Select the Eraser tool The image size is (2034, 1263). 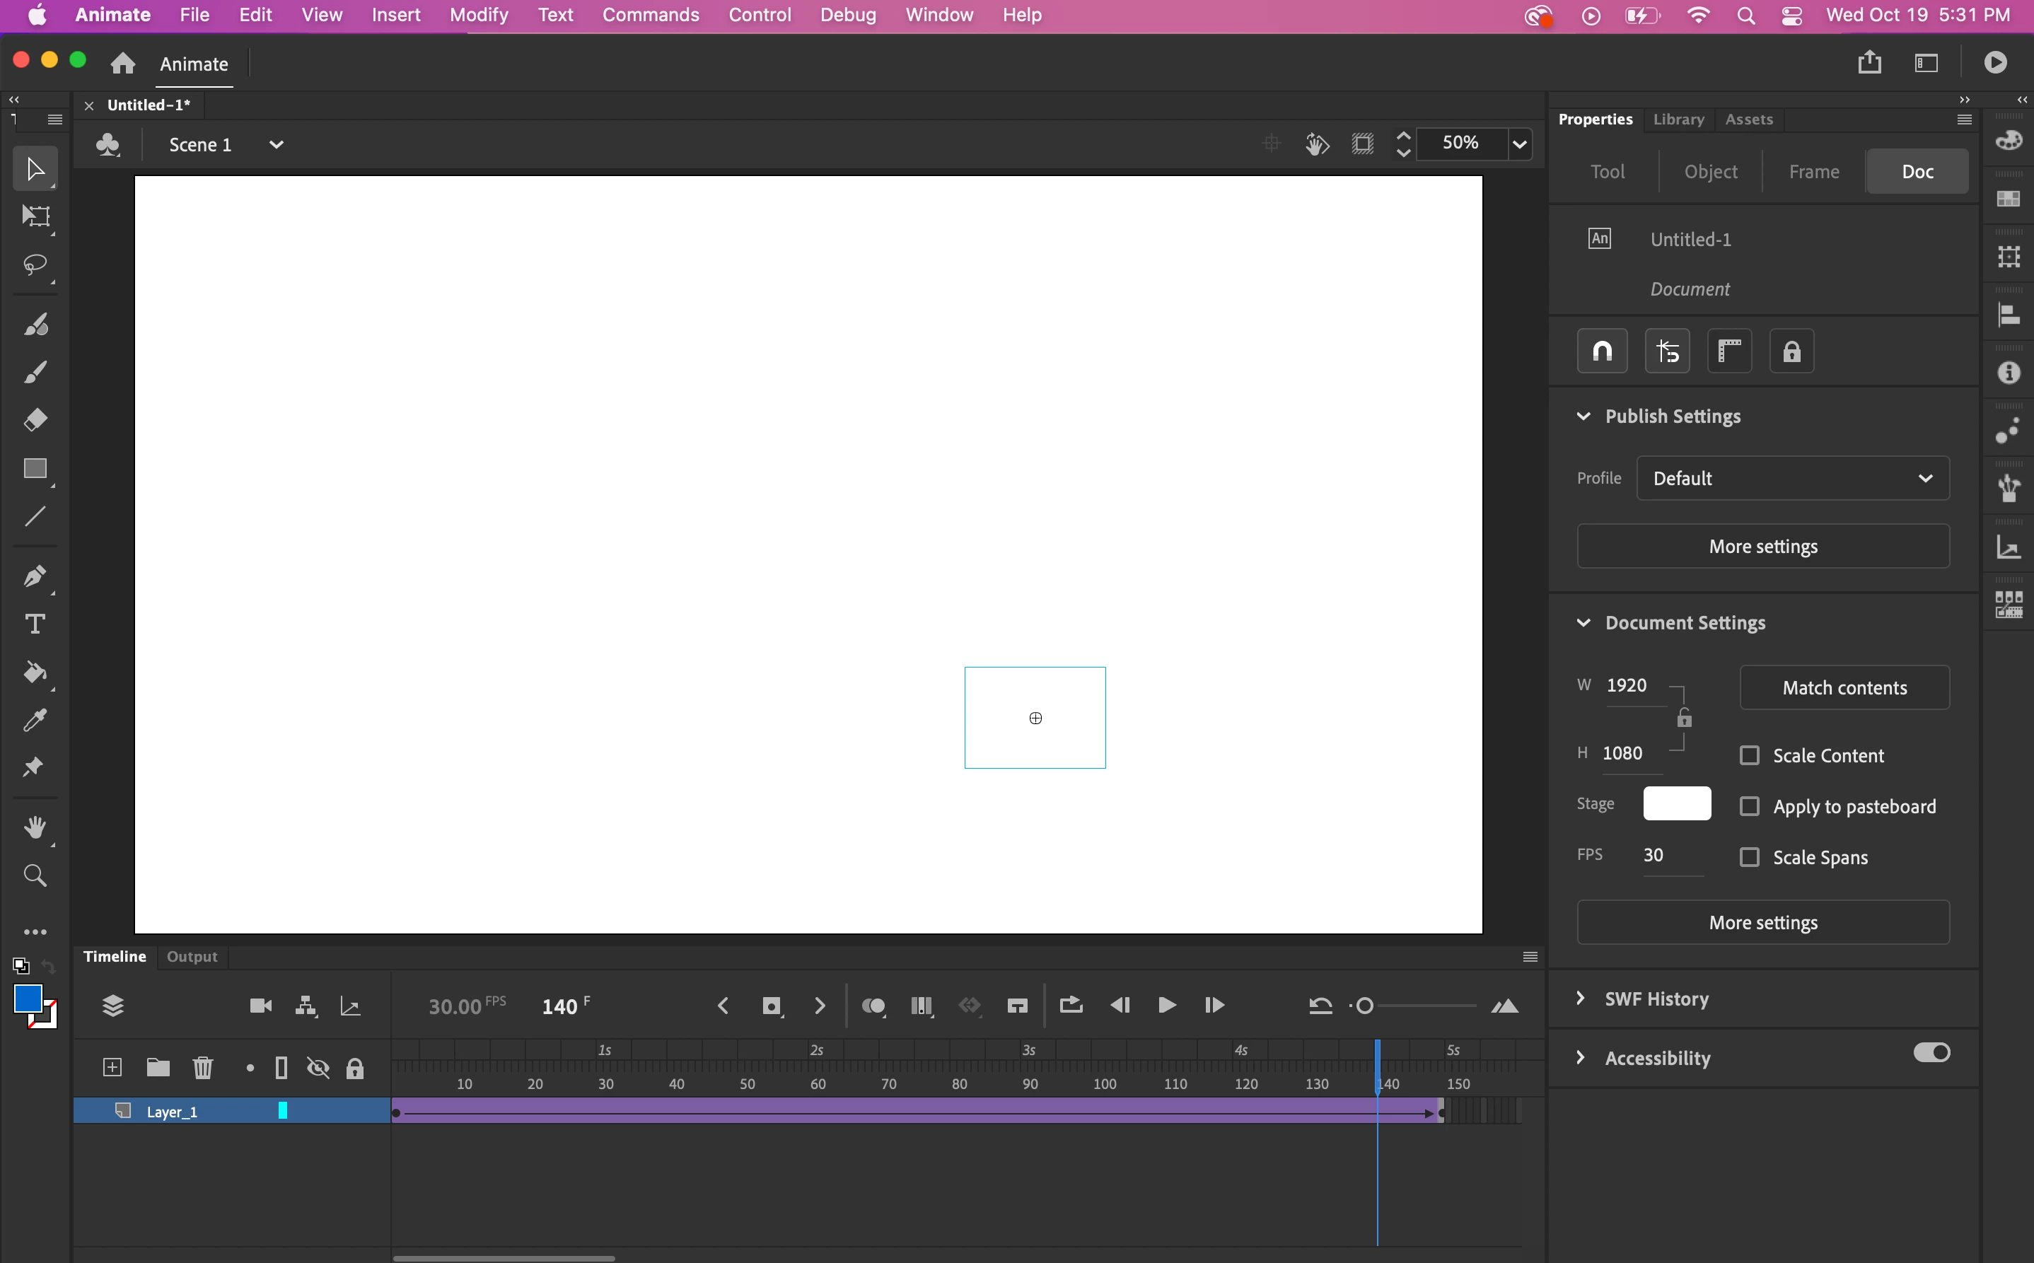click(x=35, y=419)
